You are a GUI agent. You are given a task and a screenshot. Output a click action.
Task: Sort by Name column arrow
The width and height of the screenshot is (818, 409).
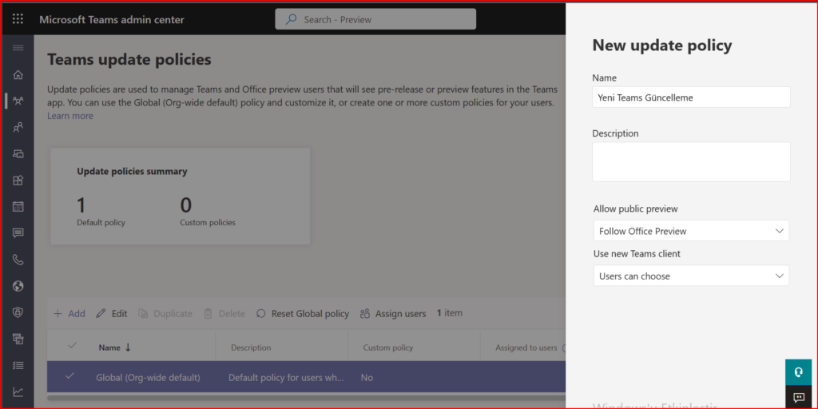coord(128,347)
